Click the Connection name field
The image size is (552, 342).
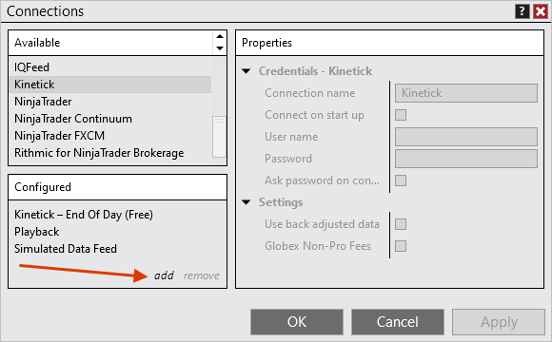466,93
